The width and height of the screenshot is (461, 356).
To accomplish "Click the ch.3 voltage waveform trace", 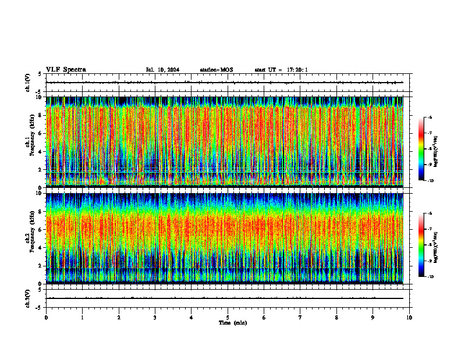I will click(225, 298).
